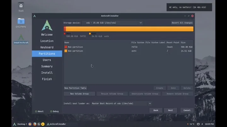Expand the Storage device dropdown
This screenshot has width=227, height=127.
[113, 23]
